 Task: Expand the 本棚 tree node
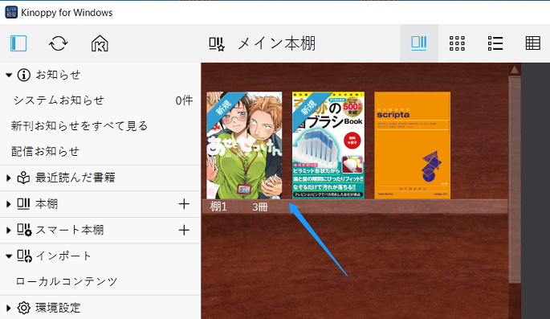click(x=8, y=204)
